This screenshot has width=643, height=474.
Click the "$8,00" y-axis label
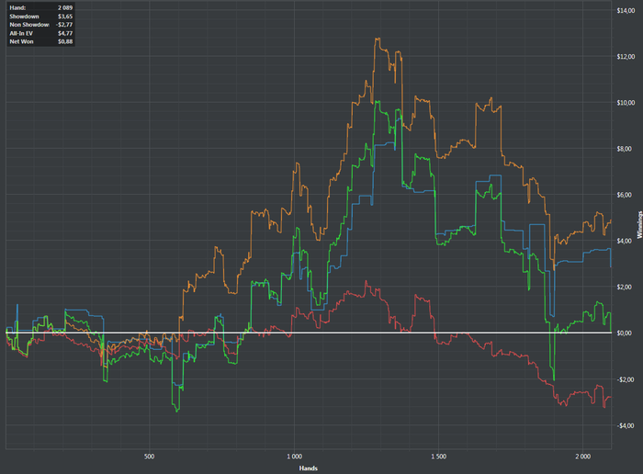pyautogui.click(x=624, y=149)
